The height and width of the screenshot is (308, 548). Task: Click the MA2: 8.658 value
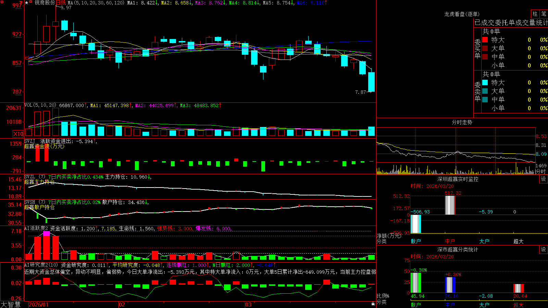[176, 3]
